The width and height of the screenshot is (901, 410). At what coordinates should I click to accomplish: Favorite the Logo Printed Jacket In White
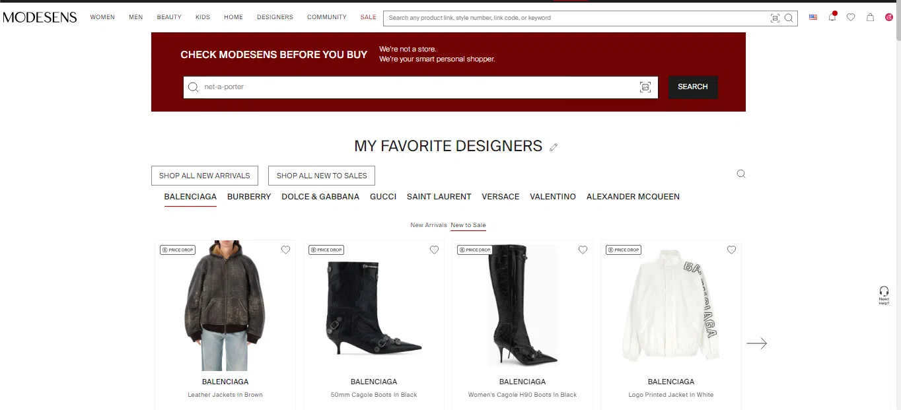tap(731, 250)
